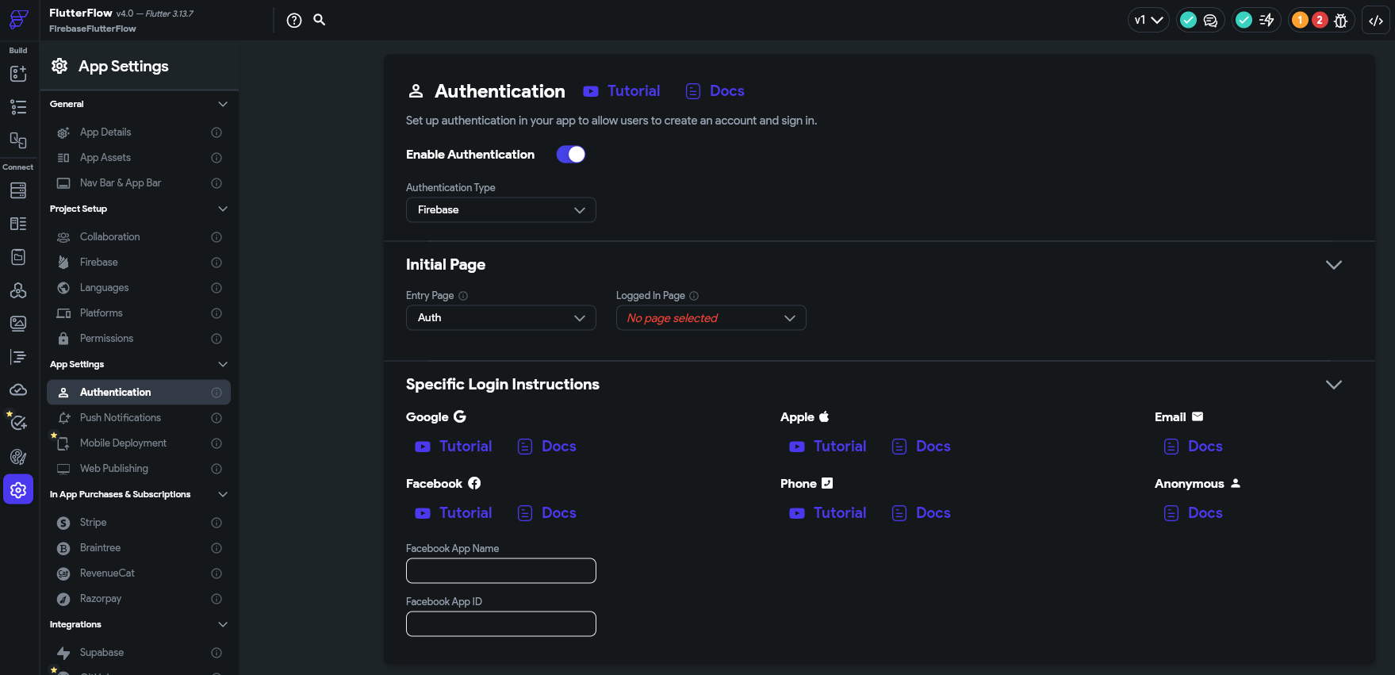Collapse the In App Purchases & Subscriptions group
Image resolution: width=1395 pixels, height=675 pixels.
tap(223, 494)
